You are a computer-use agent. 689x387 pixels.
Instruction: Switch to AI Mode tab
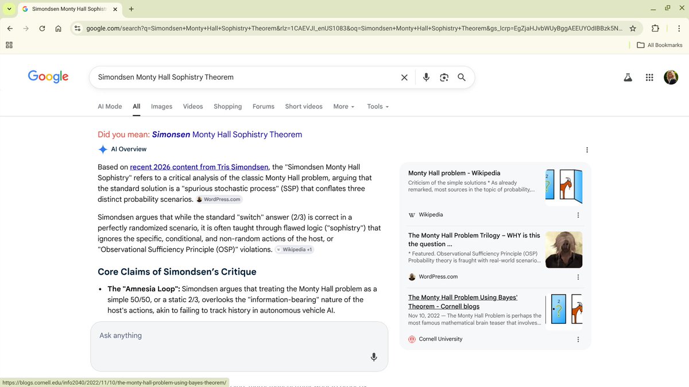(110, 107)
